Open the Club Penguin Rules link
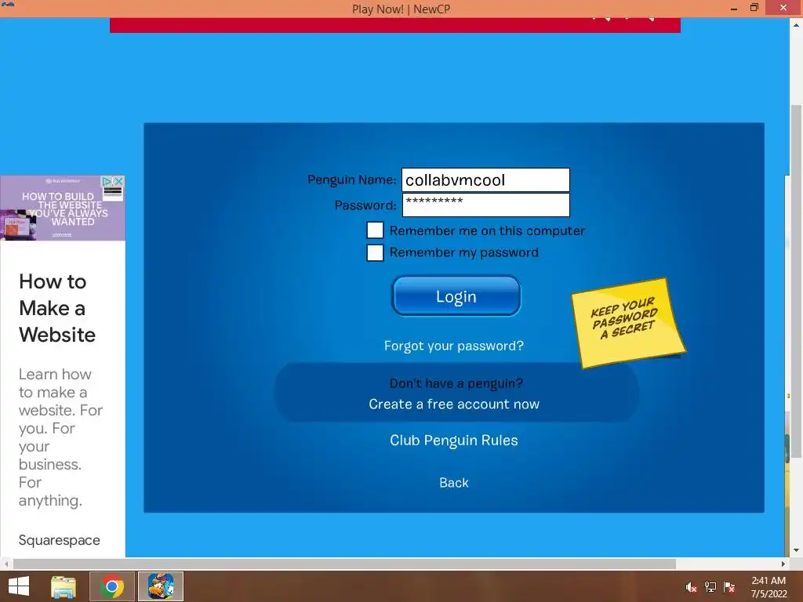The width and height of the screenshot is (803, 602). coord(454,441)
